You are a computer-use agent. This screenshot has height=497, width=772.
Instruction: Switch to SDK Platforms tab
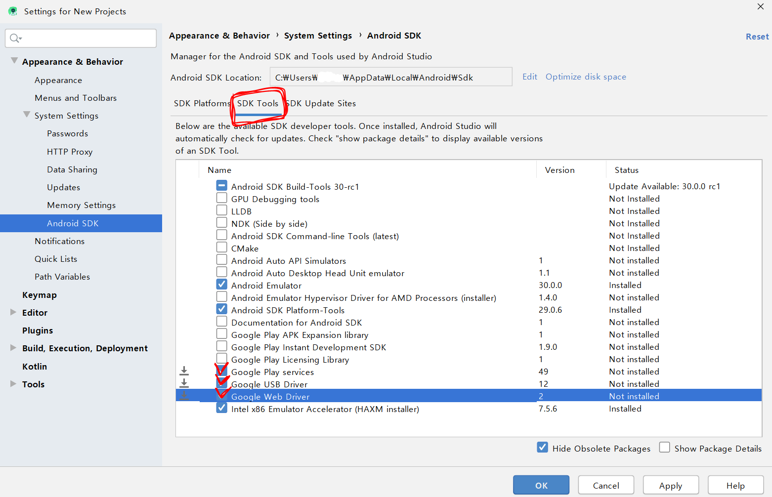(202, 103)
